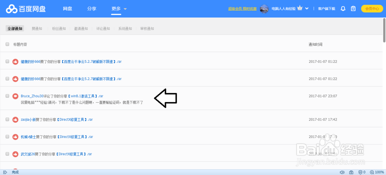Switch to the 赞通知 tab
Image resolution: width=386 pixels, height=175 pixels.
(37, 29)
